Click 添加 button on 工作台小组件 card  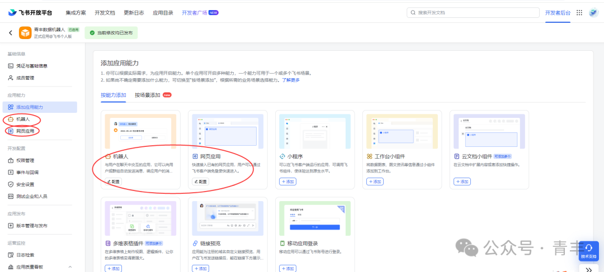tap(375, 181)
